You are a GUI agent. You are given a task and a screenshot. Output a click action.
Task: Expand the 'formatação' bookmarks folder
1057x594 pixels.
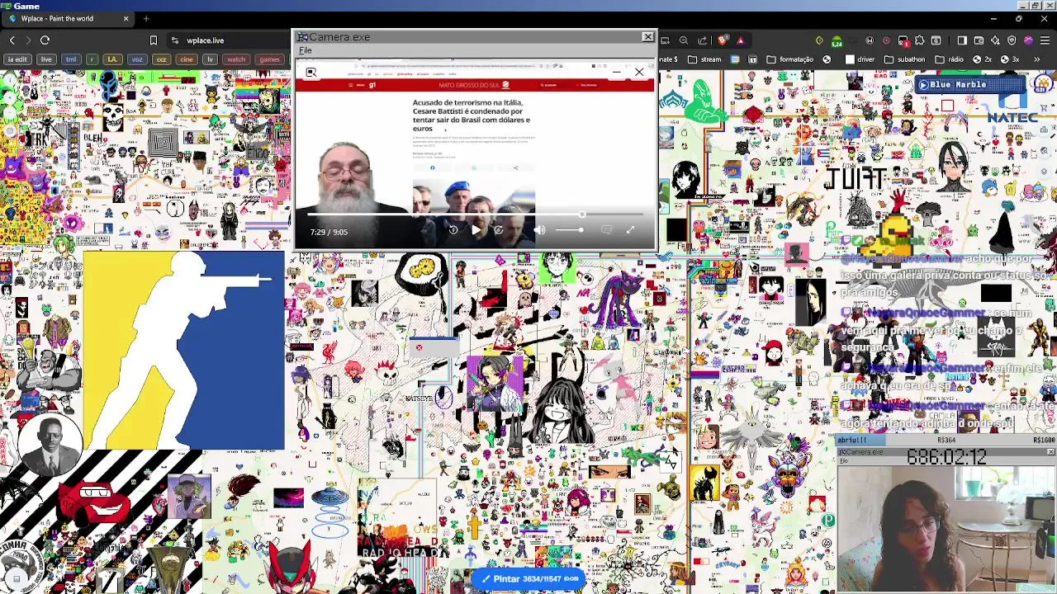pos(789,59)
